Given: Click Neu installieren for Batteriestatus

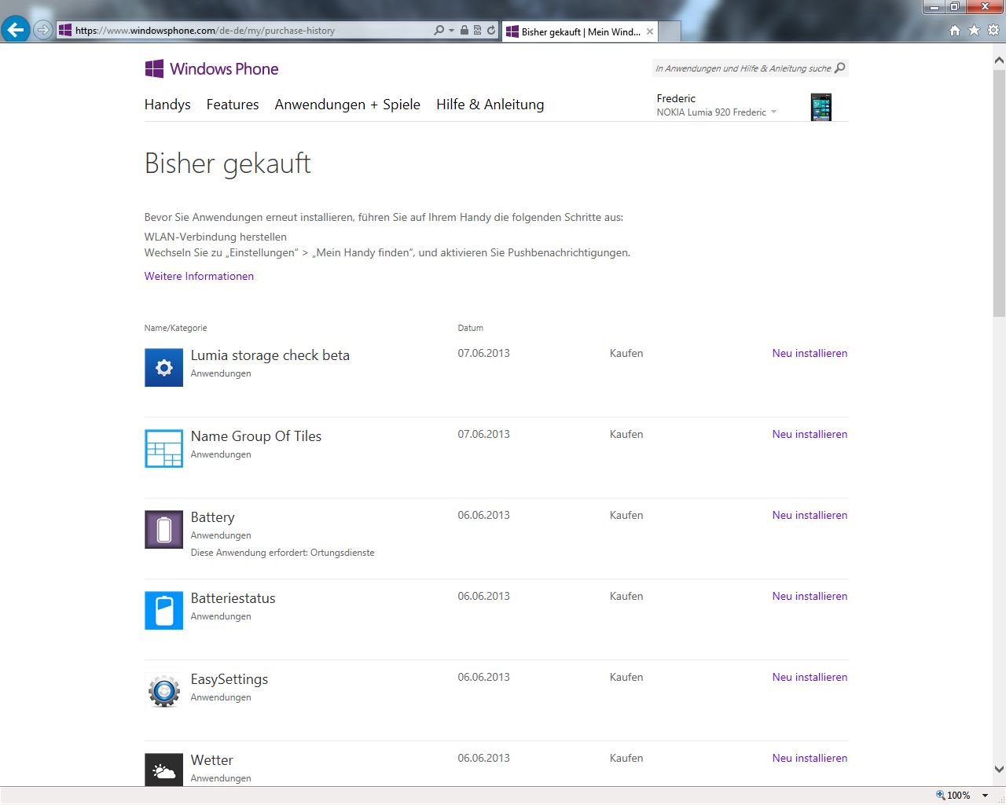Looking at the screenshot, I should (x=810, y=596).
